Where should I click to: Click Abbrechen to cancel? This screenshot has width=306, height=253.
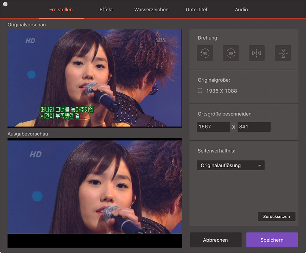216,240
